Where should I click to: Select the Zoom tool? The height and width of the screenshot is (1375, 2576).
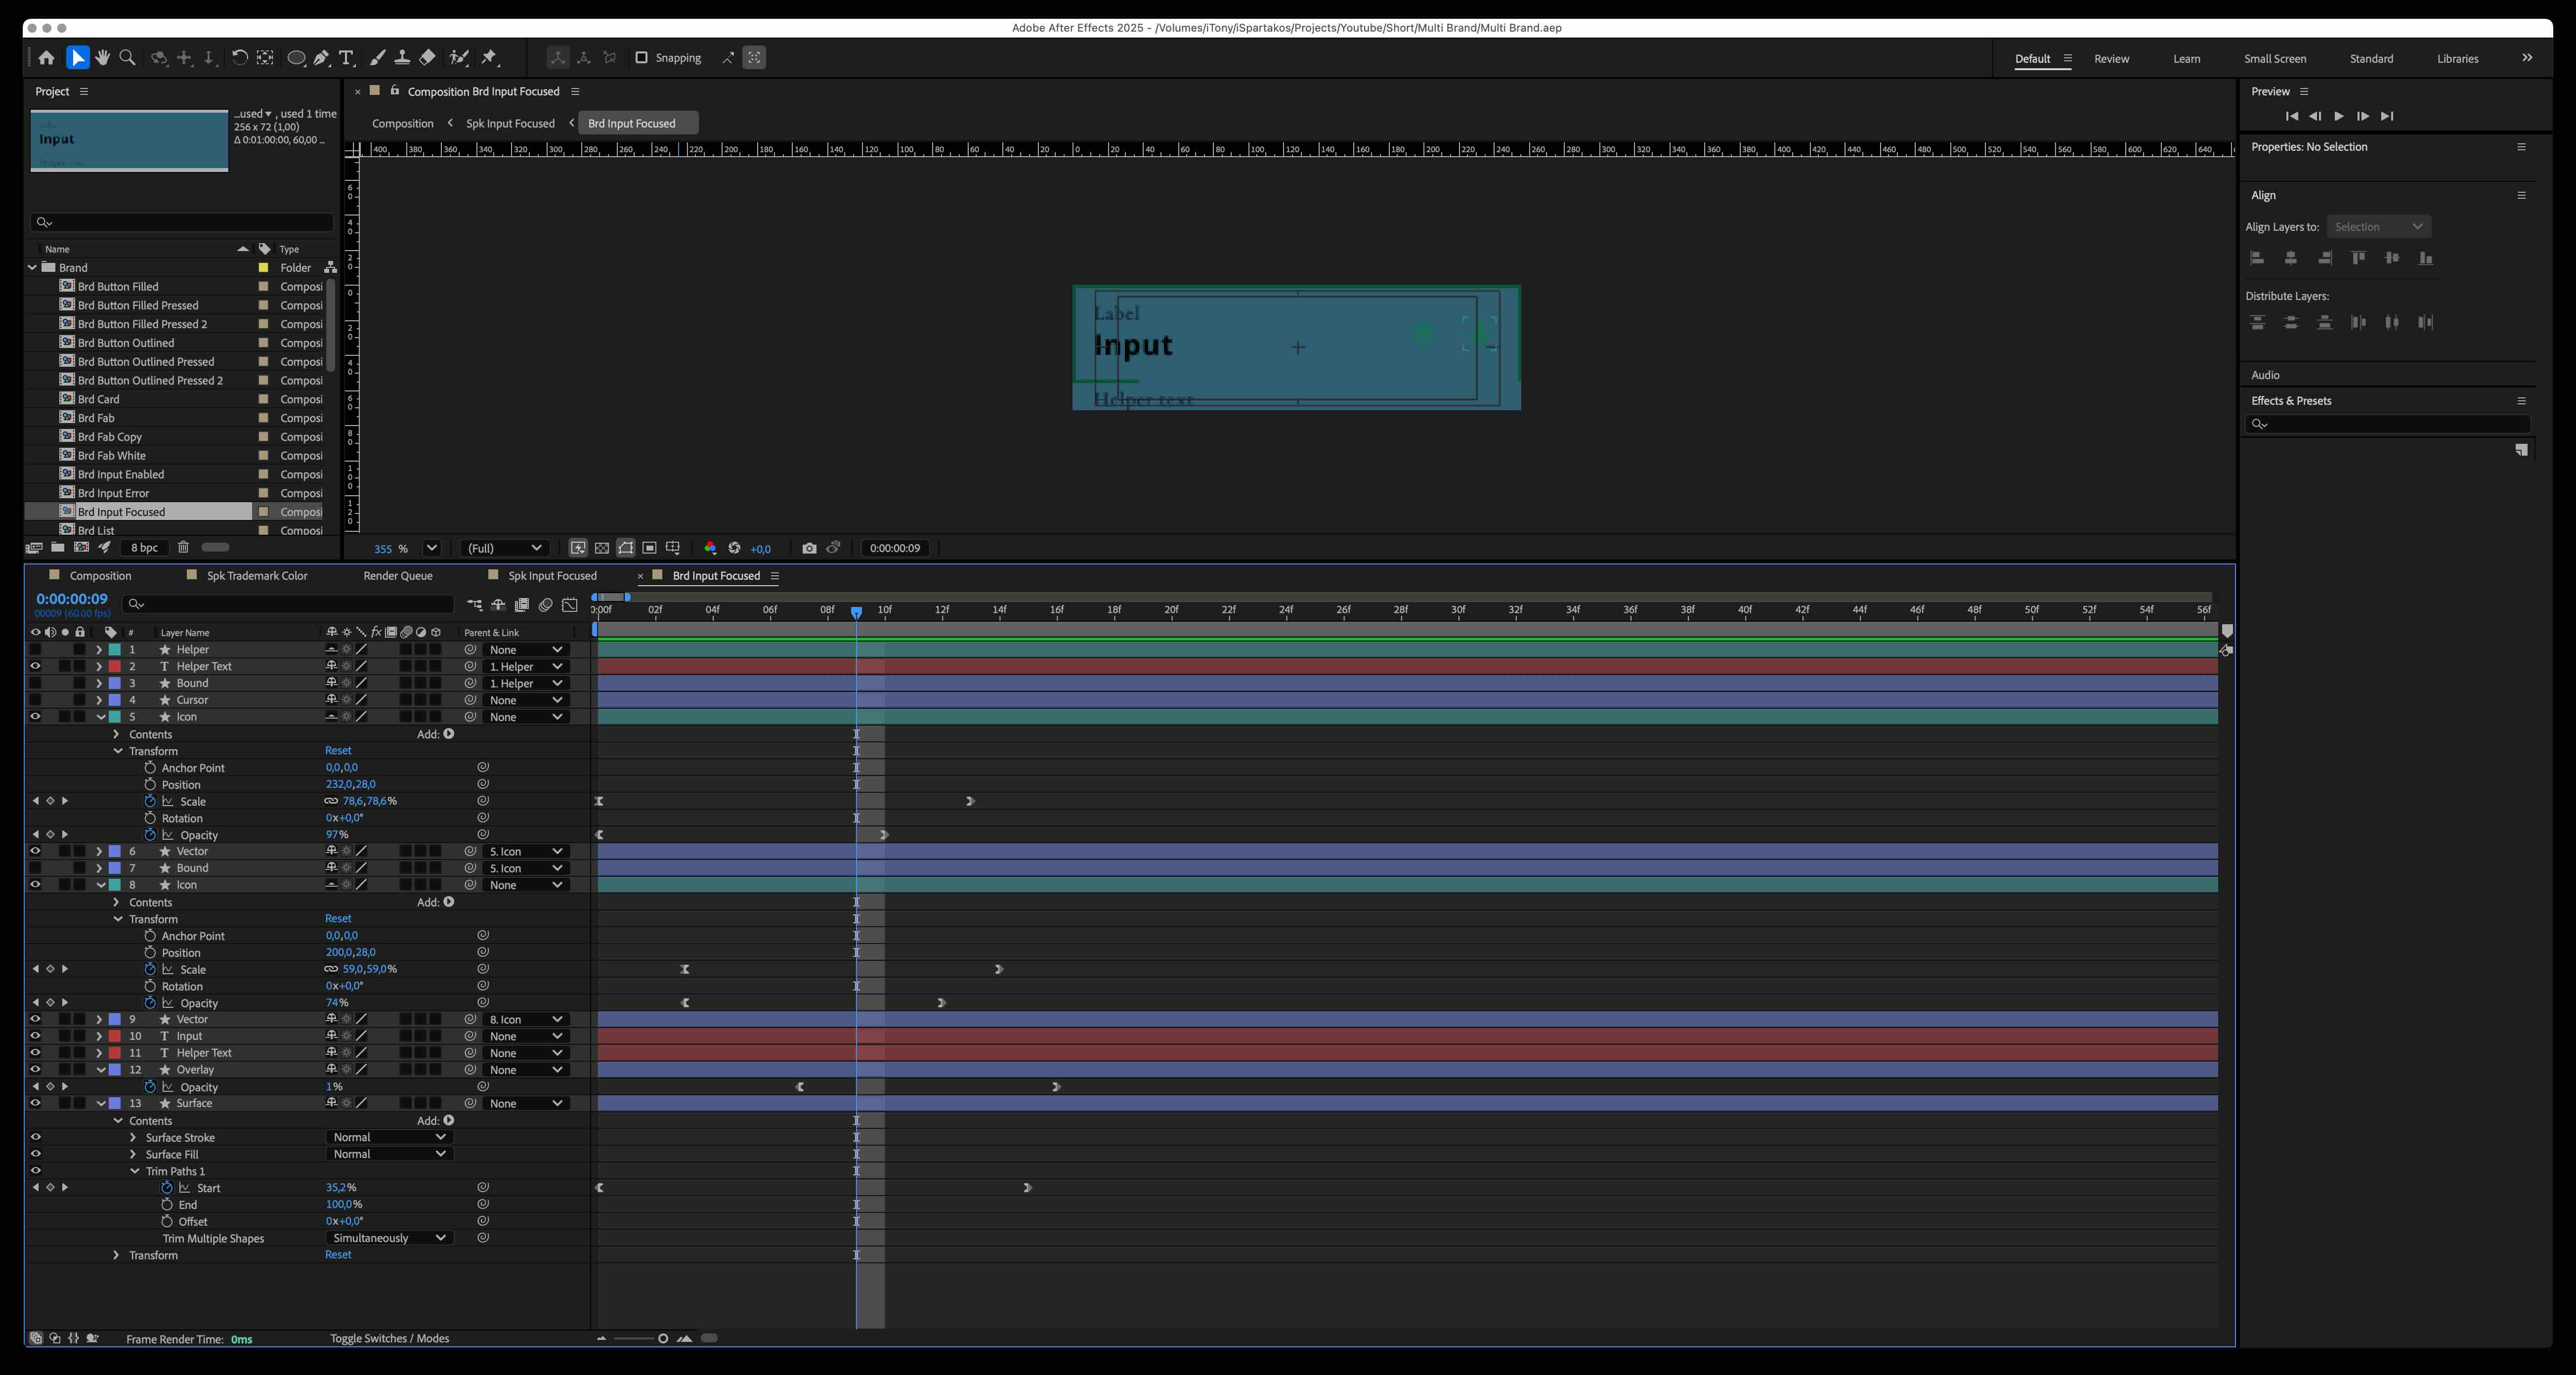pos(127,58)
